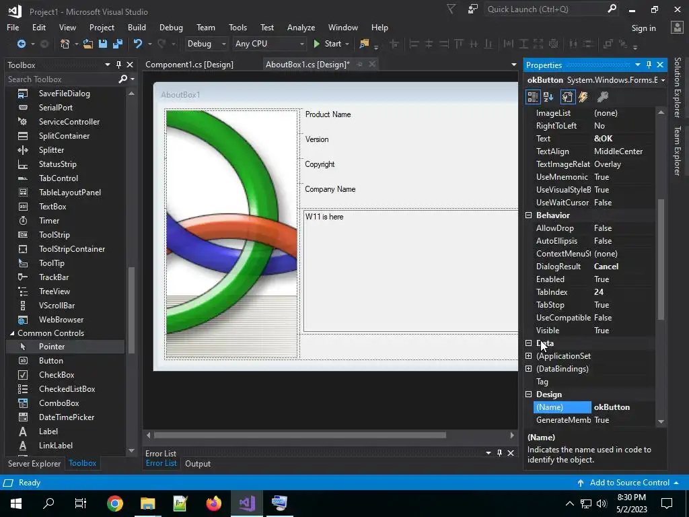Viewport: 689px width, 517px height.
Task: Click the Open File folder icon
Action: (88, 44)
